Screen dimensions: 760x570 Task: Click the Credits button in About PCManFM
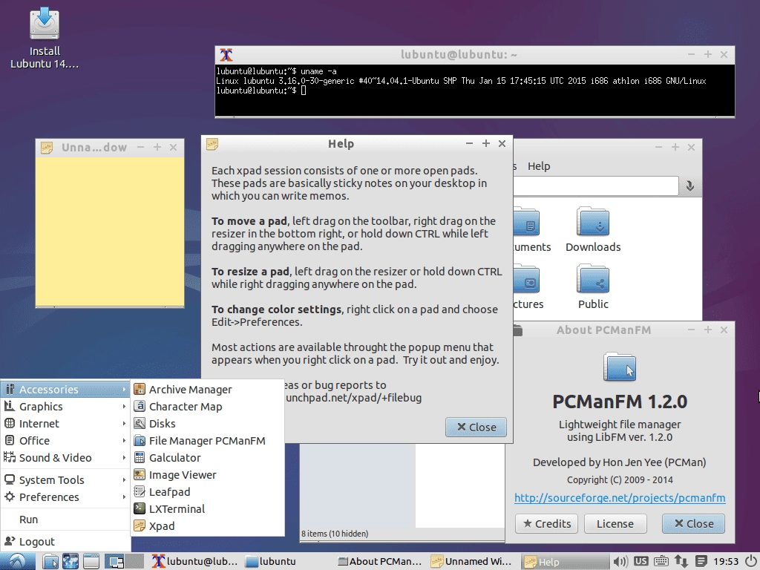click(x=546, y=523)
